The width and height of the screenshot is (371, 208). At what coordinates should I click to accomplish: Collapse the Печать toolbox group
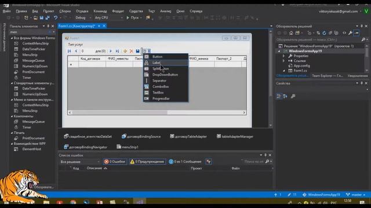coord(12,133)
